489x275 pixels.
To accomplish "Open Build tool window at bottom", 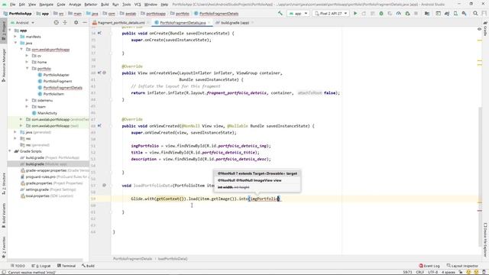I will pyautogui.click(x=89, y=266).
